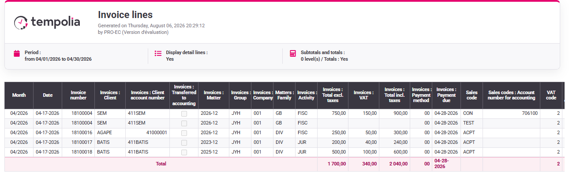Toggle Transferred checkbox in the TEST sales code row

(x=184, y=123)
